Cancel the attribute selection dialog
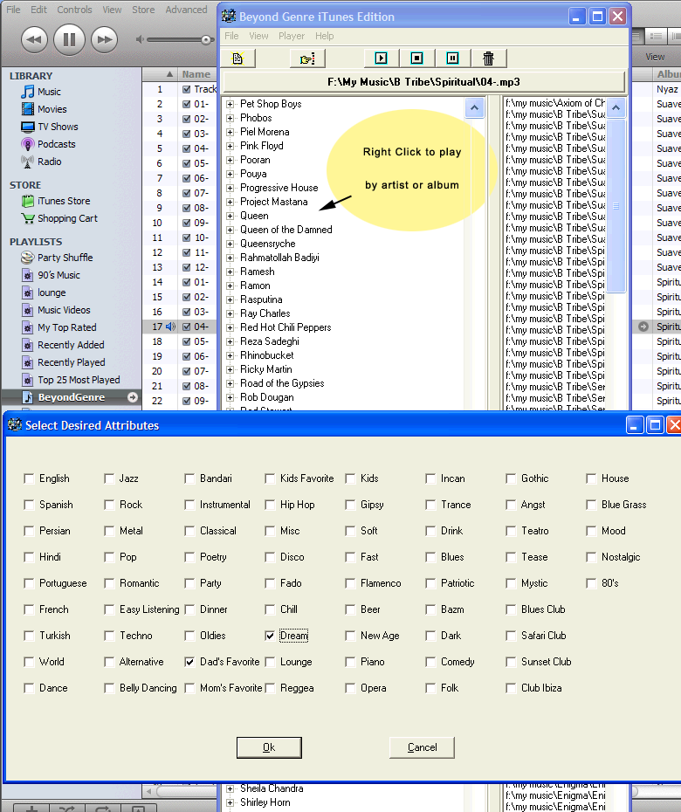Screen dimensions: 681x812 [x=422, y=747]
